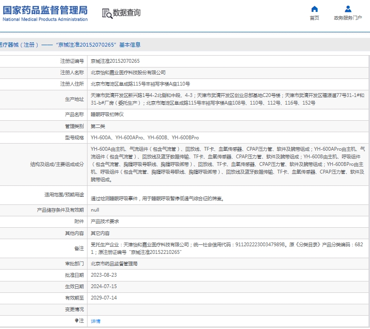Click the 产品名称 row label

point(74,115)
